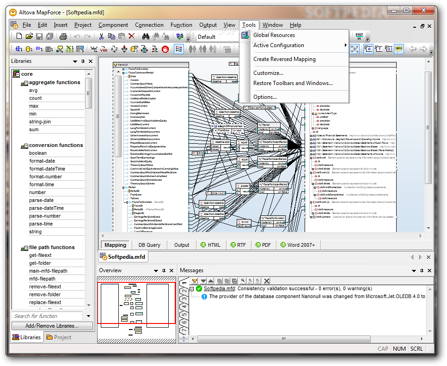Click Add/Remove Libraries... button
447x366 pixels.
point(52,325)
